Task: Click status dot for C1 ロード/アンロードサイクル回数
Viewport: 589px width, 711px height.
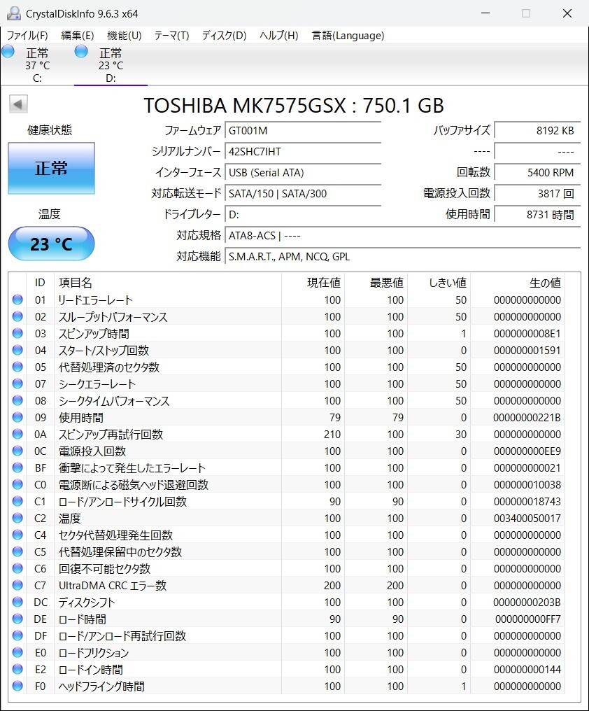Action: pos(17,501)
